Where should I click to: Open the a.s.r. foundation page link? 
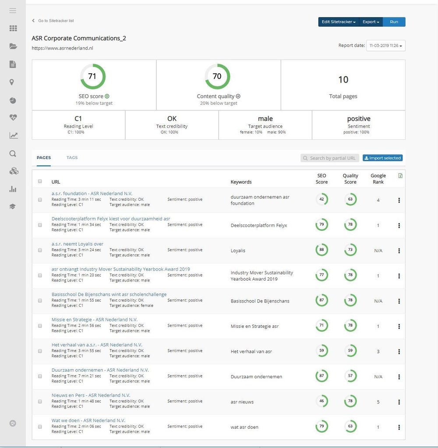pos(92,193)
